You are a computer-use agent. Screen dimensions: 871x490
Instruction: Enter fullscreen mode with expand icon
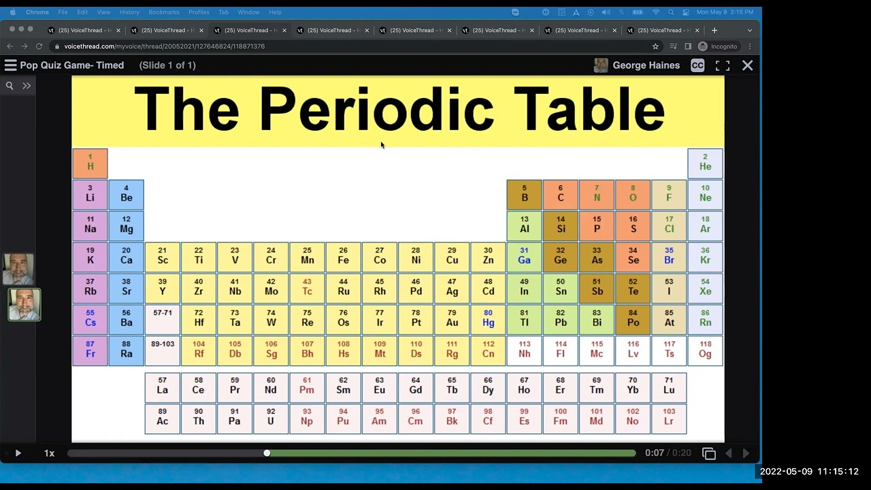coord(723,65)
